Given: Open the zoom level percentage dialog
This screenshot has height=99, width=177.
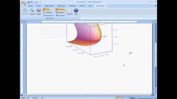Looking at the screenshot, I should point(132,98).
